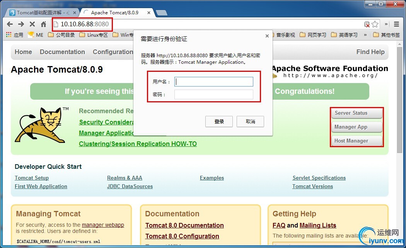Click the Server Status button
The height and width of the screenshot is (248, 406).
pyautogui.click(x=357, y=113)
